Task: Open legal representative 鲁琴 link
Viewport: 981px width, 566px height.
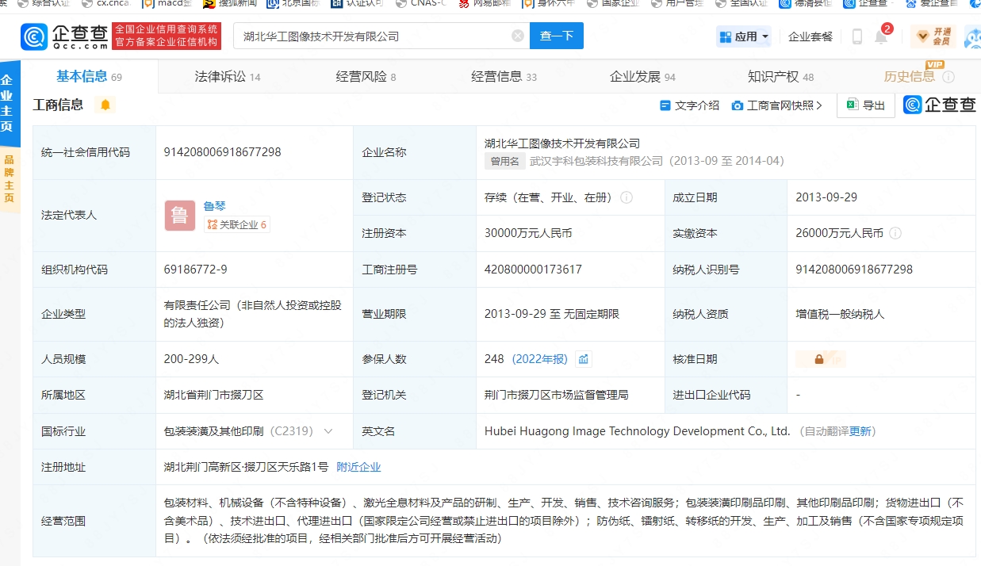Action: [x=215, y=206]
